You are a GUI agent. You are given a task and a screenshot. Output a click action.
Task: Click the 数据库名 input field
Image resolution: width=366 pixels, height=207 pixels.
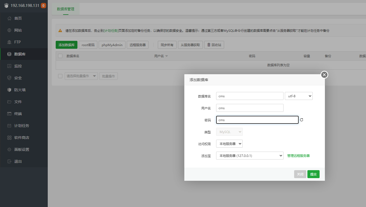click(x=250, y=96)
